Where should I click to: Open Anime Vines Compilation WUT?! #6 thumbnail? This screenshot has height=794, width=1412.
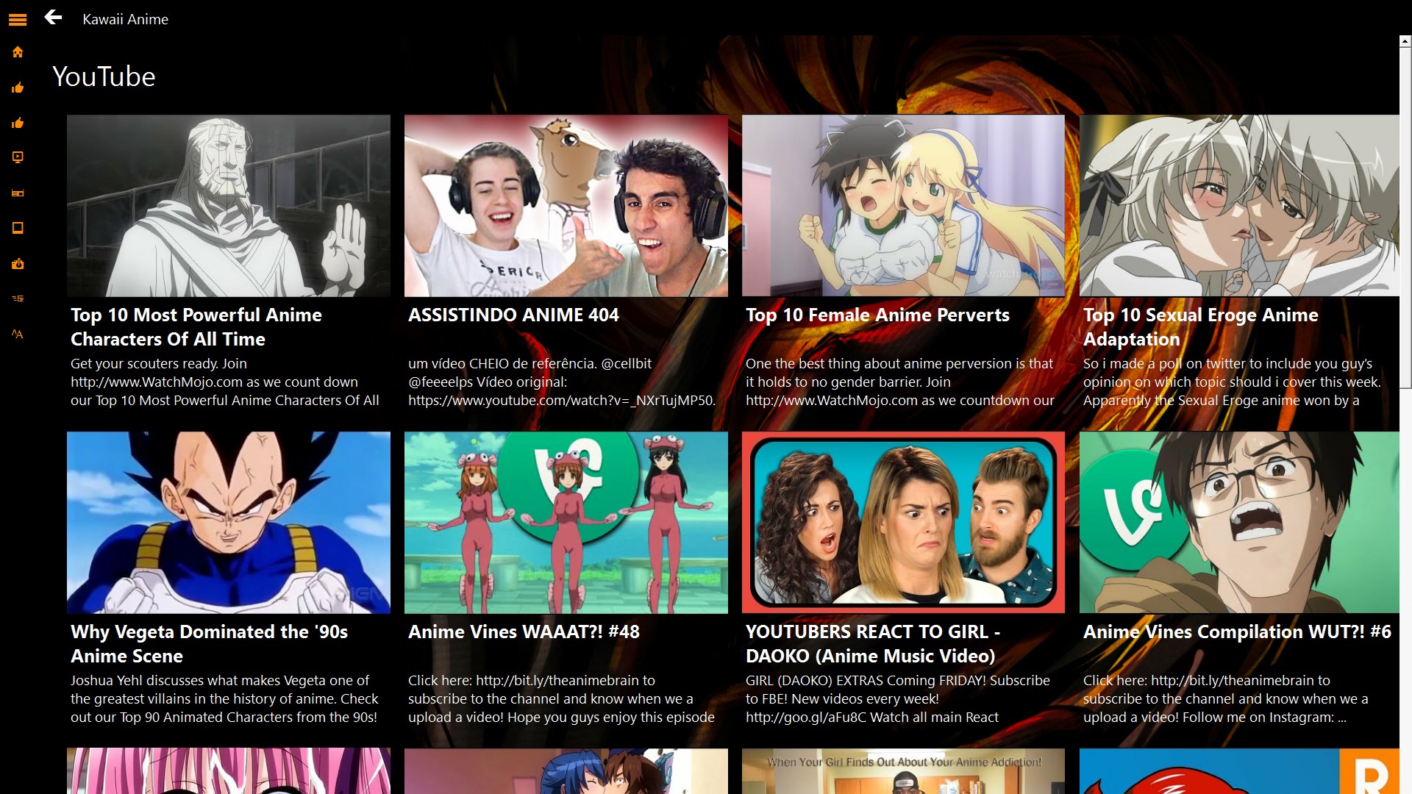1239,522
